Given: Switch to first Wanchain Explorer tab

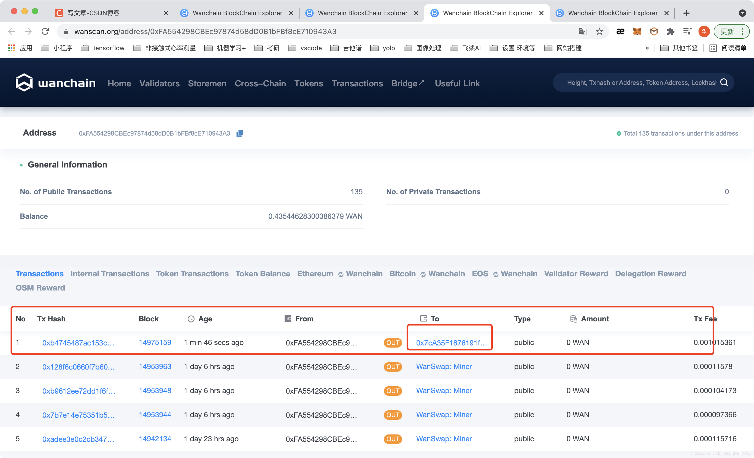Looking at the screenshot, I should (x=237, y=13).
